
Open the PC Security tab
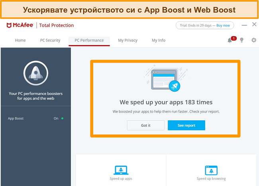click(50, 40)
